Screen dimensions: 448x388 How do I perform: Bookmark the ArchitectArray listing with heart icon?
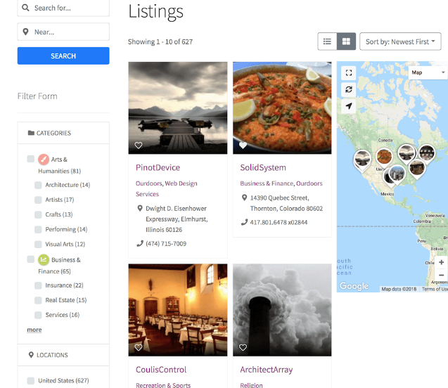pos(243,347)
